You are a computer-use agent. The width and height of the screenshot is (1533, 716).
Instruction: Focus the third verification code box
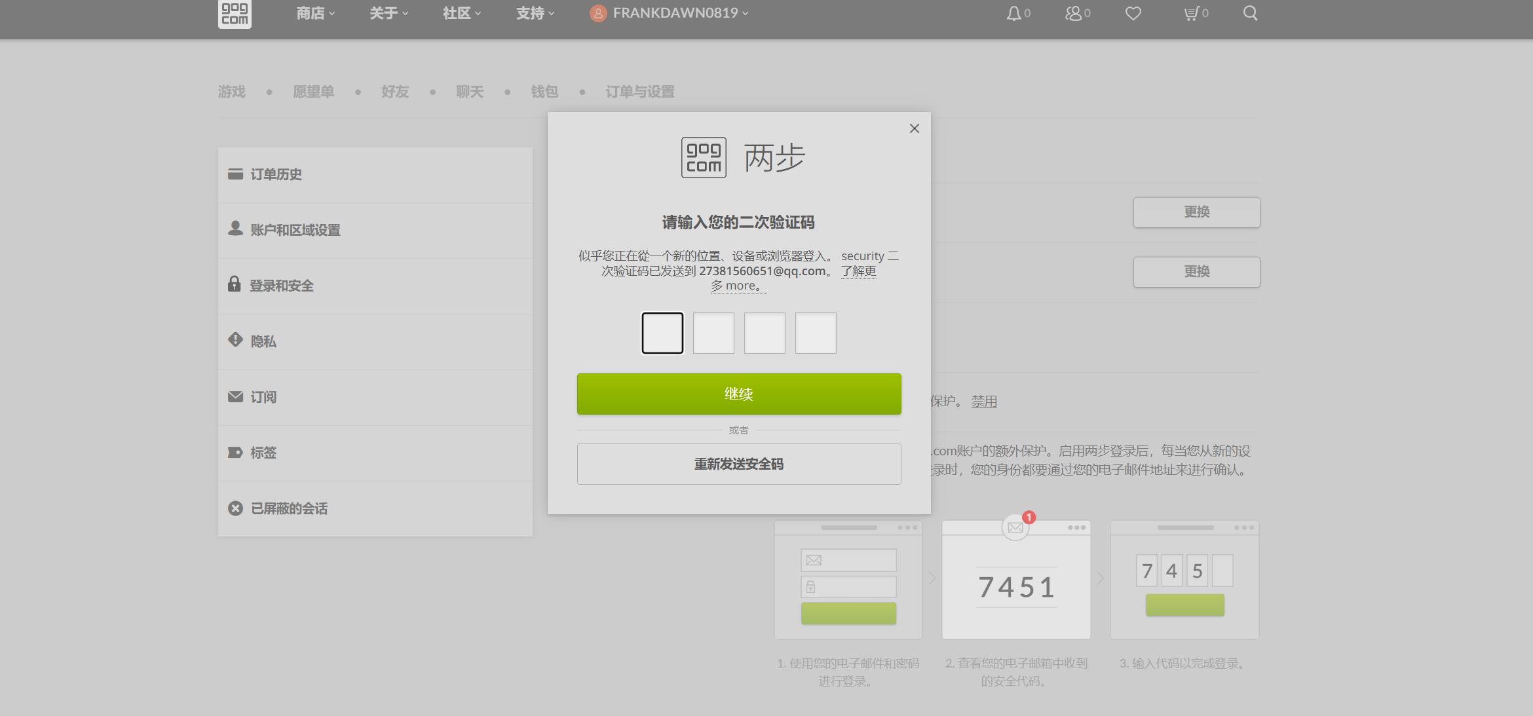click(765, 333)
